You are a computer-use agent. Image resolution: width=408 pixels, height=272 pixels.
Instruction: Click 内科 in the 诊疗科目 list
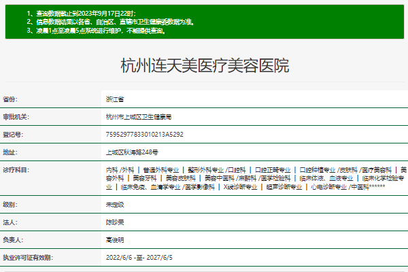click(x=112, y=169)
